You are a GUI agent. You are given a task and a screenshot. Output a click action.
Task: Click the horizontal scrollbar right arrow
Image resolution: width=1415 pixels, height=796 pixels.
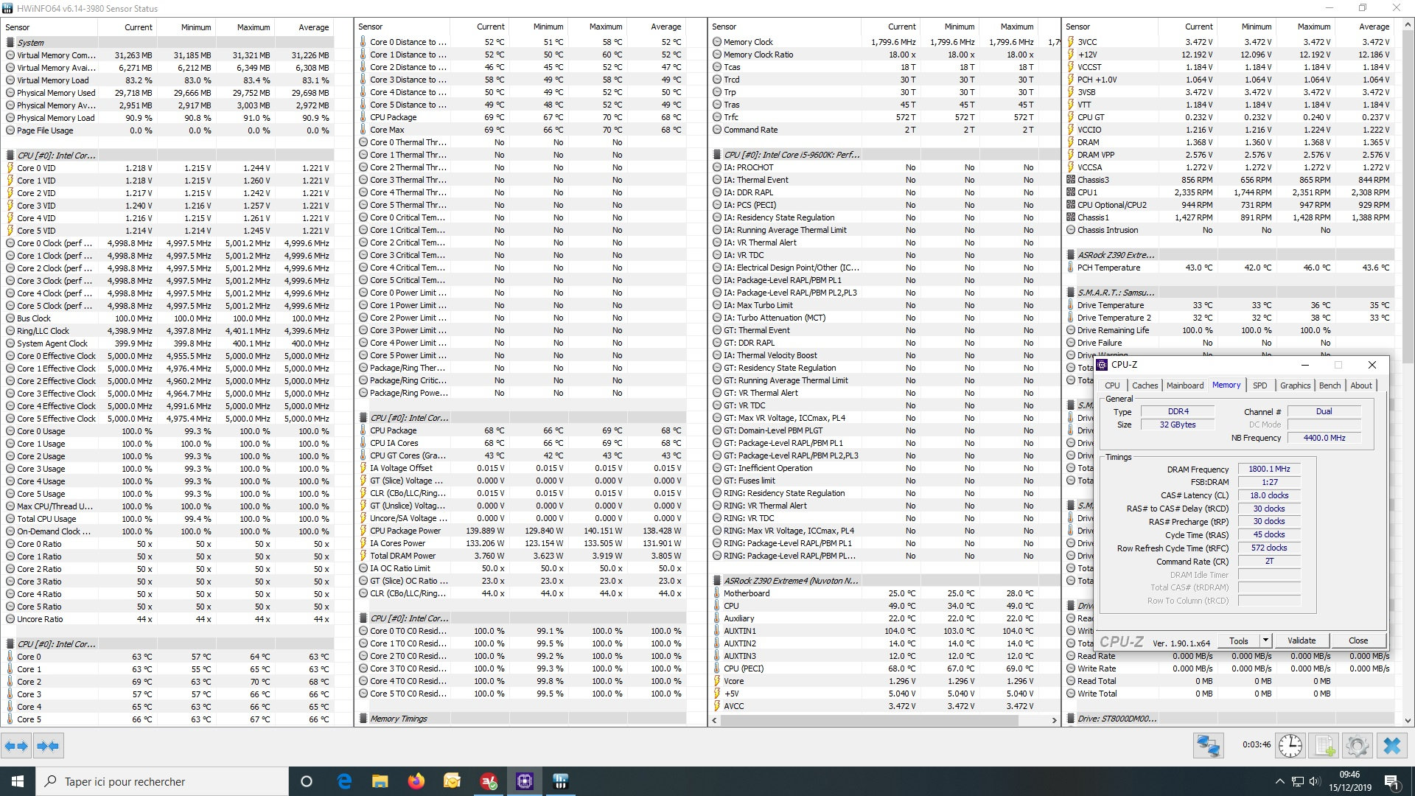pyautogui.click(x=1054, y=720)
